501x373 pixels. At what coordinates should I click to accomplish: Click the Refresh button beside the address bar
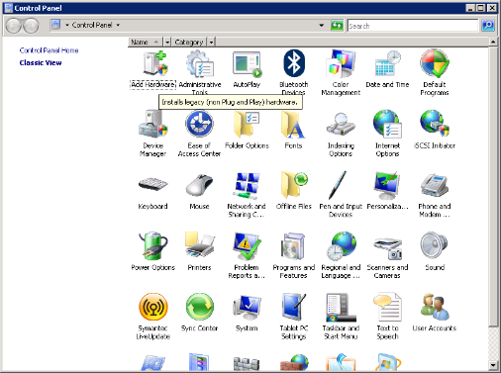[x=337, y=26]
